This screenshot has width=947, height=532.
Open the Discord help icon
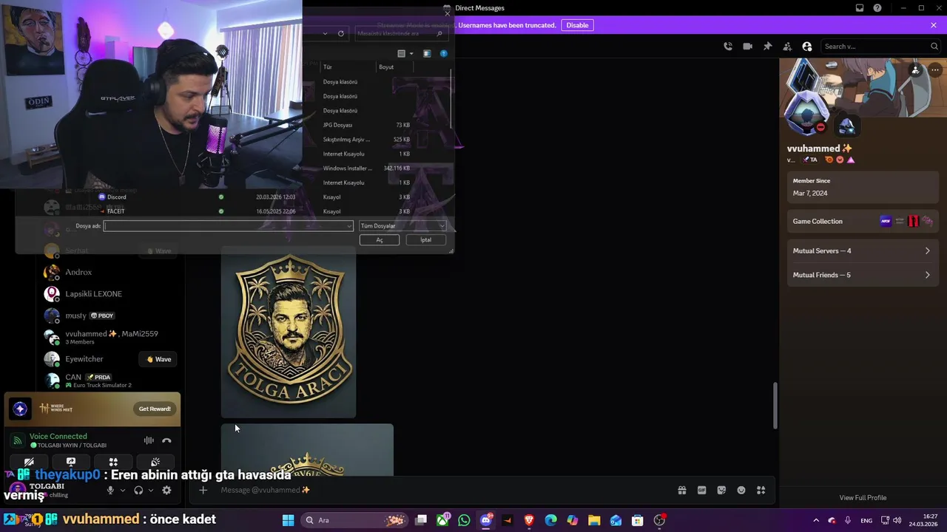point(877,8)
